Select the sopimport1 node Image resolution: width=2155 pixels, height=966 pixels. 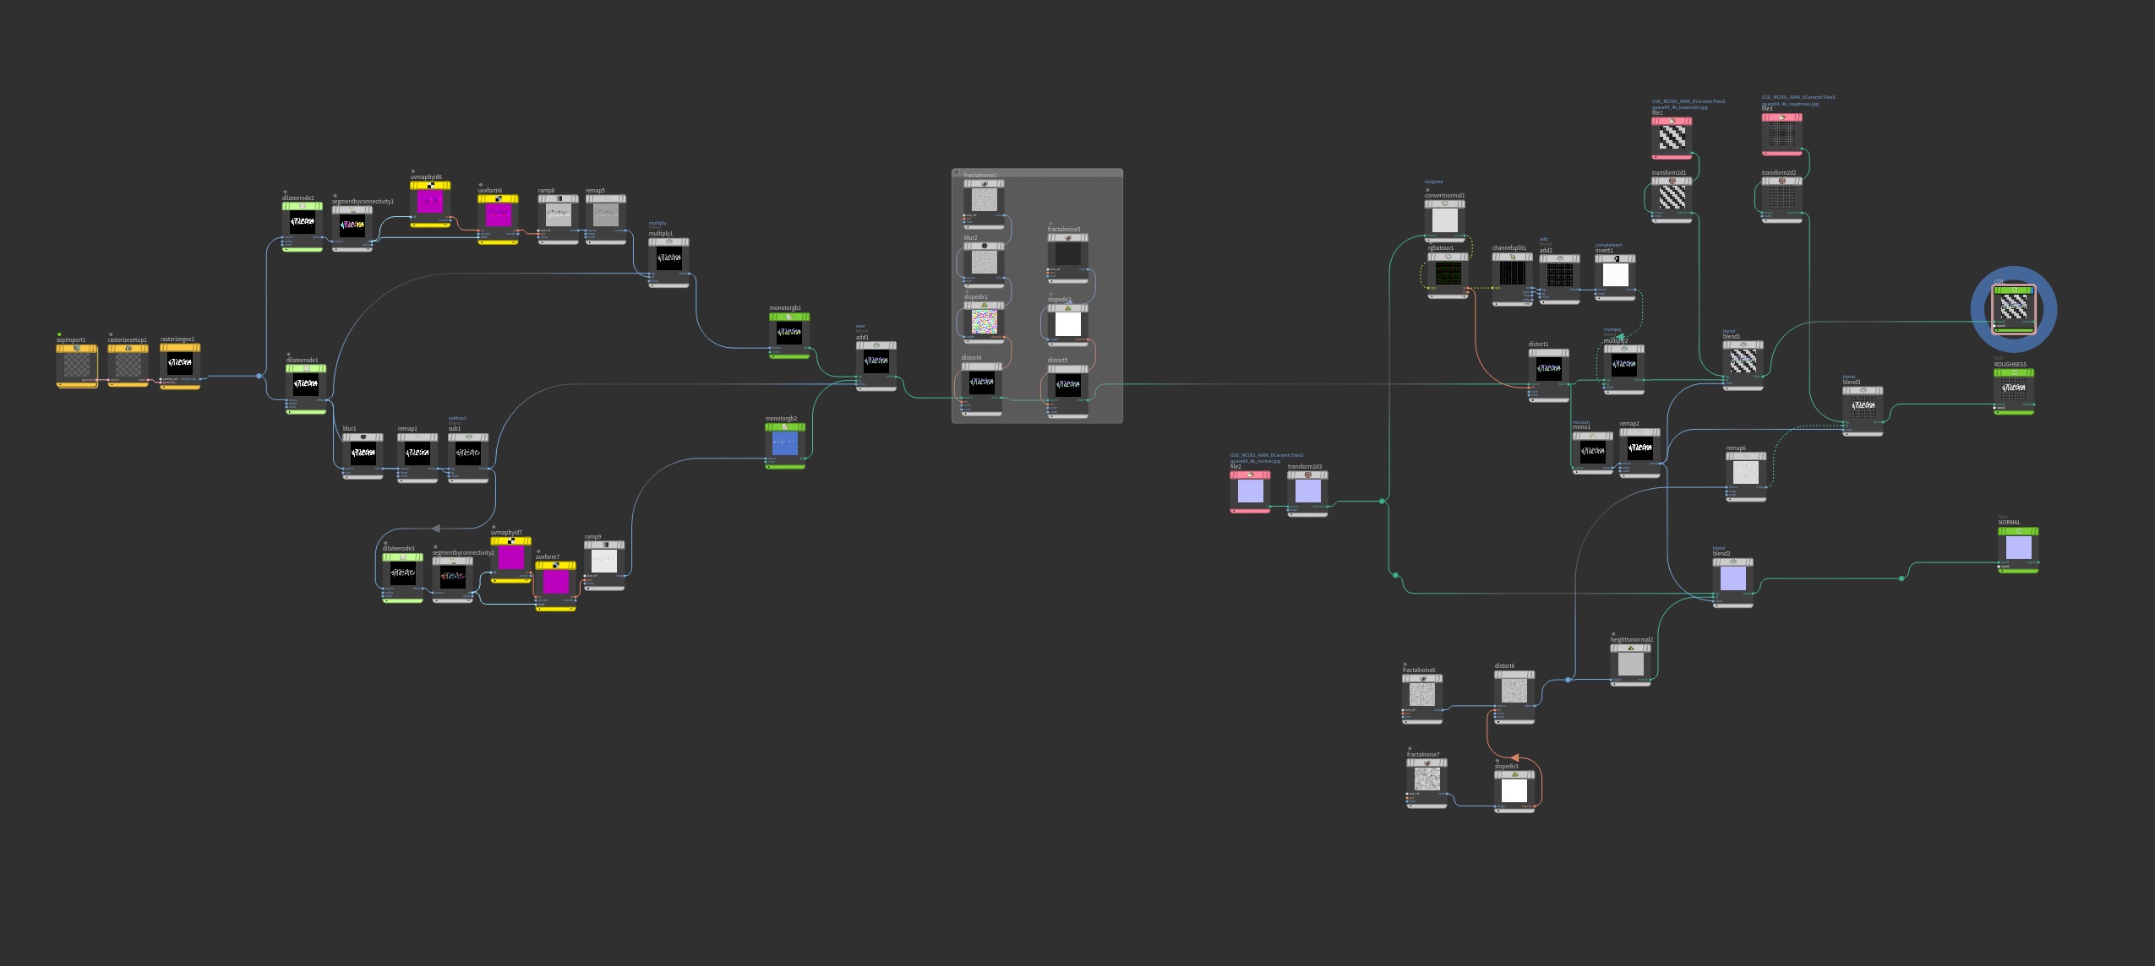click(77, 366)
